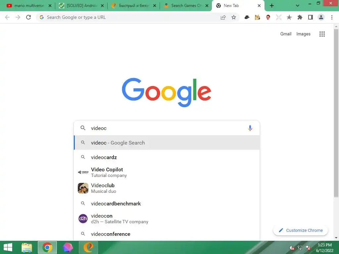
Task: Open the Google apps grid
Action: (x=322, y=34)
